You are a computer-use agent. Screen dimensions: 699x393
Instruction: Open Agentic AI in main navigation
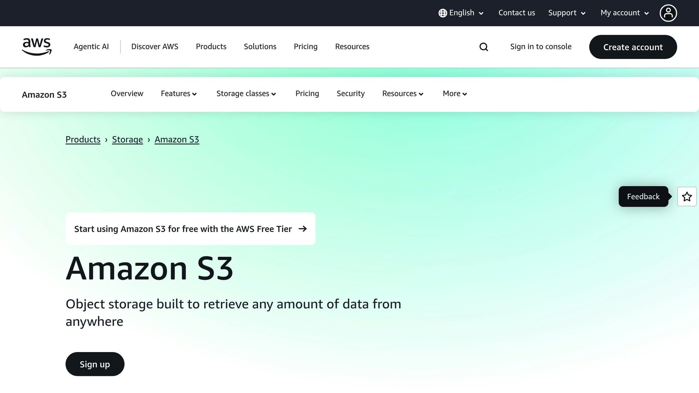pyautogui.click(x=91, y=47)
